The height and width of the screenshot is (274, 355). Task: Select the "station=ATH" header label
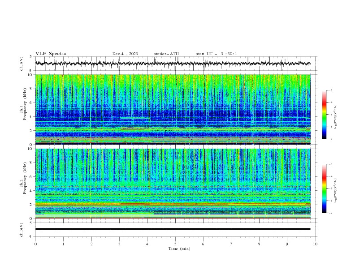tap(166, 54)
